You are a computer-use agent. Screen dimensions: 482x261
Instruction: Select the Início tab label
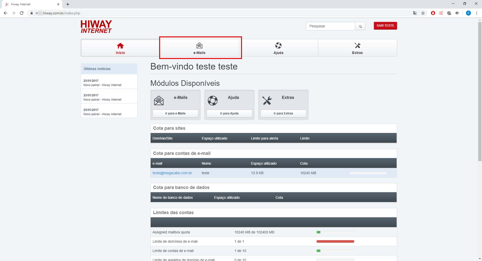[120, 53]
